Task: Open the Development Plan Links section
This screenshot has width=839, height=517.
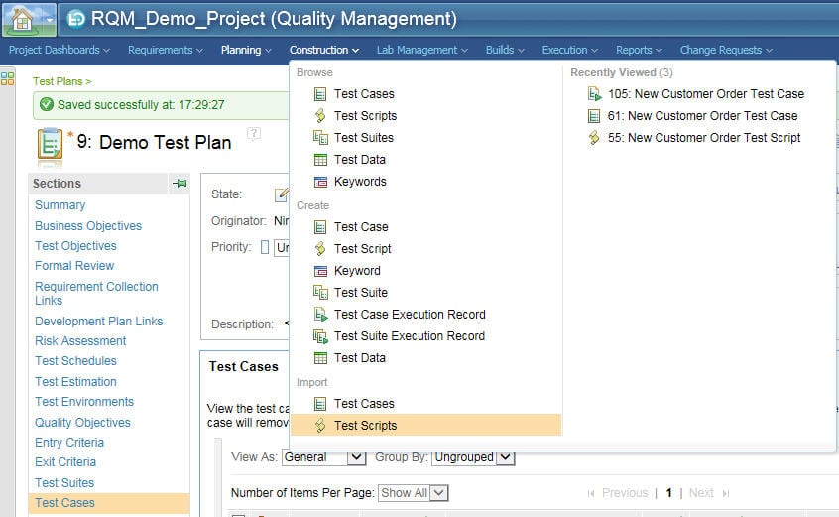Action: pos(99,322)
